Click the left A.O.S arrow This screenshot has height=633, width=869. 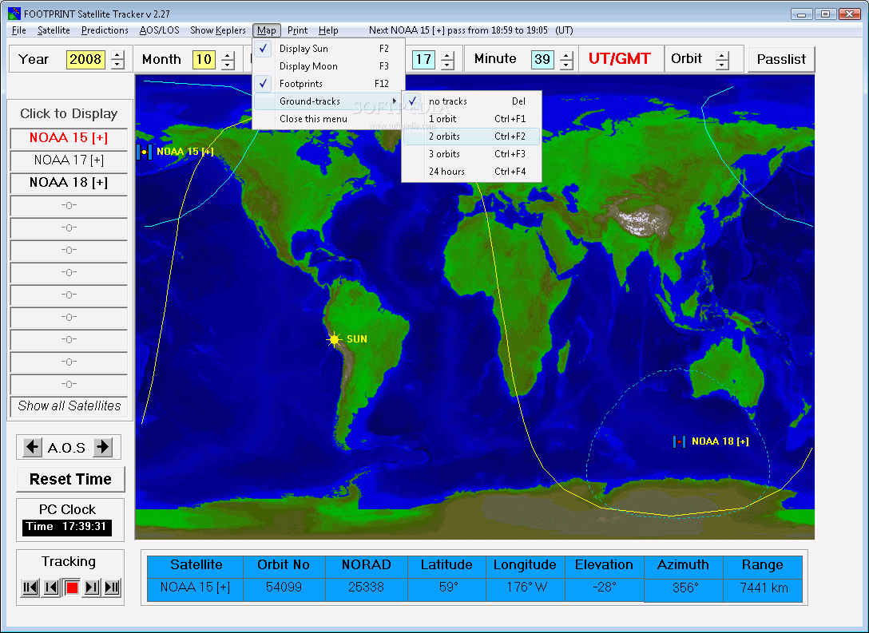[30, 447]
